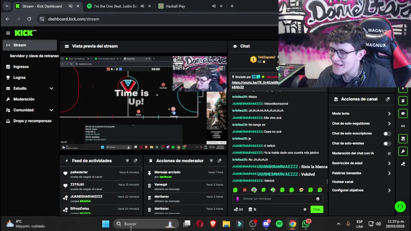Expand the Estudio sidebar section
411x231 pixels.
(x=51, y=89)
